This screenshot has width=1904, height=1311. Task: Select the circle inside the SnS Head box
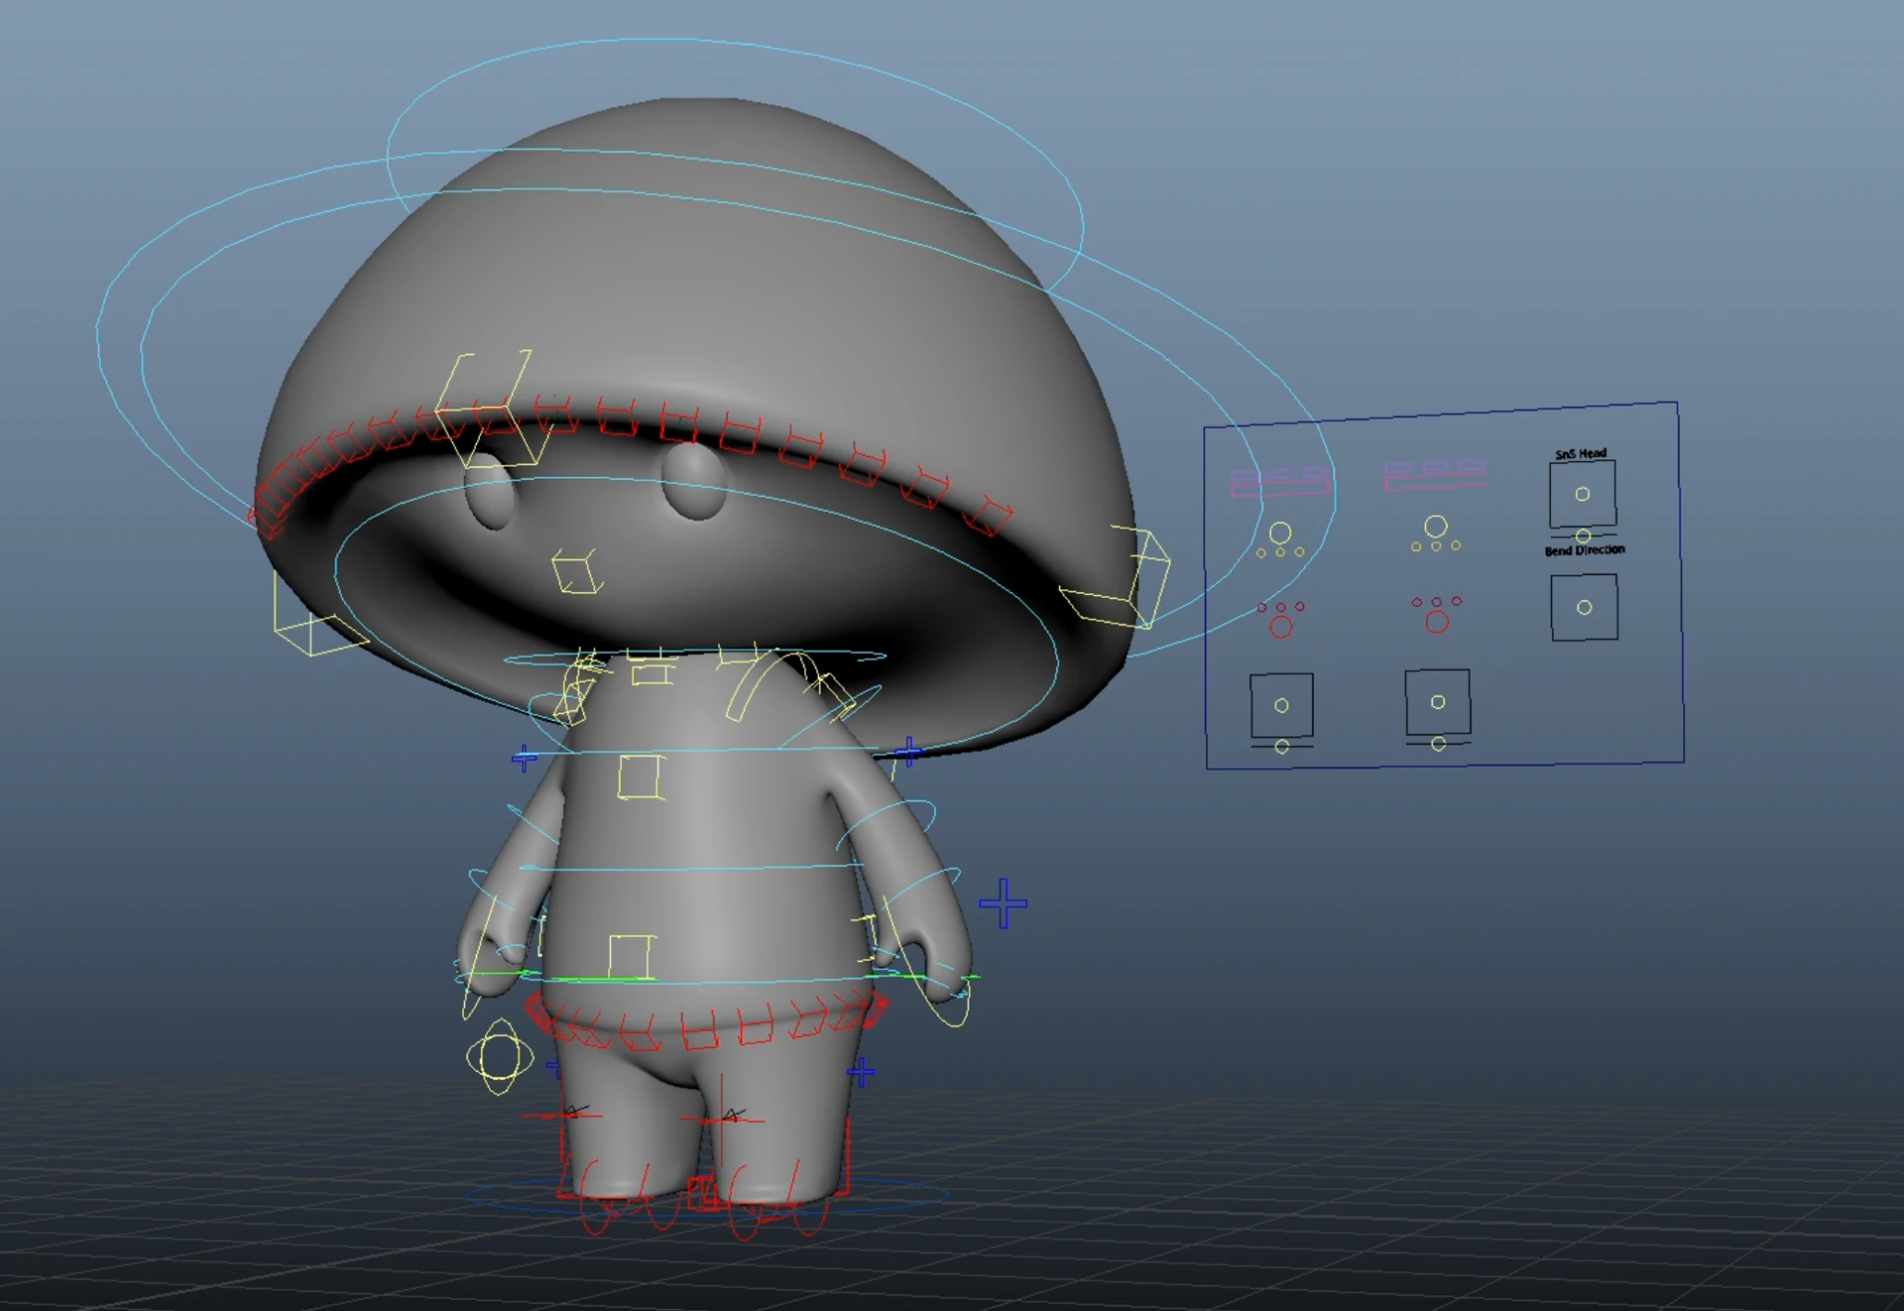point(1583,494)
